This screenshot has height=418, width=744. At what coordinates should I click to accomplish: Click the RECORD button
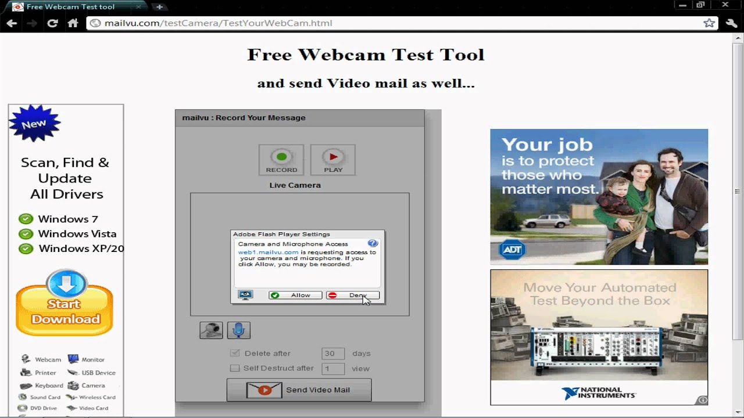[281, 160]
